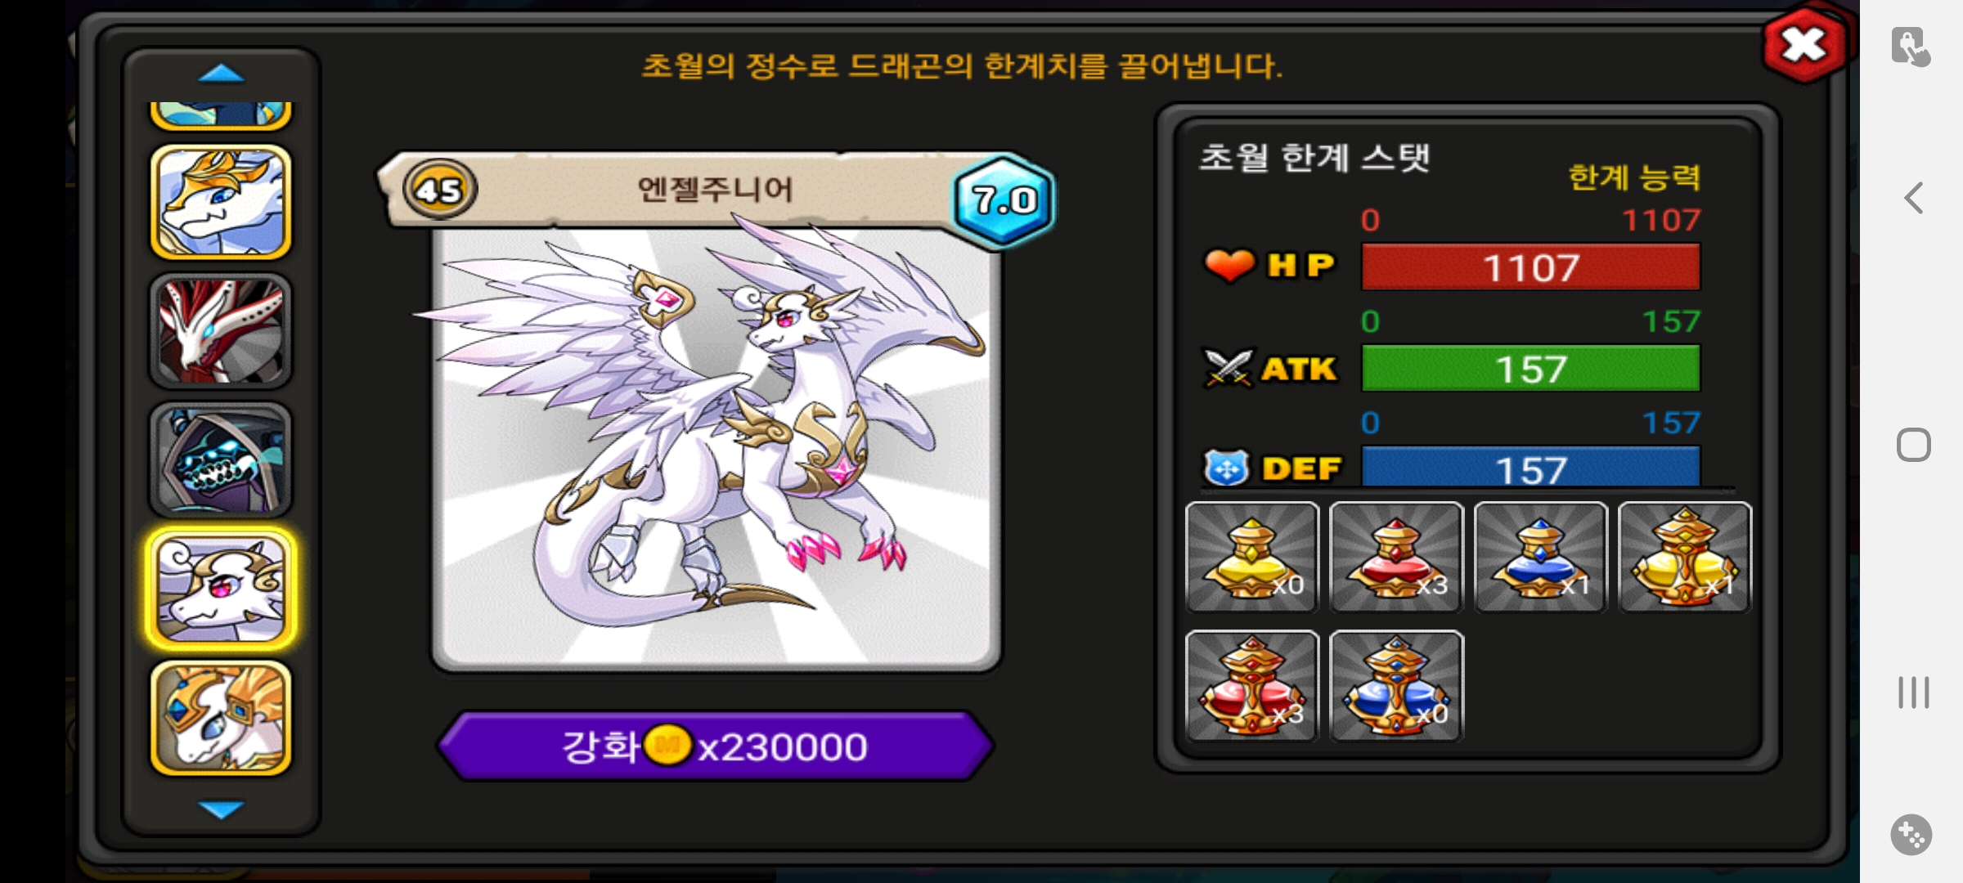Tap the Android back navigation arrow

(x=1913, y=198)
